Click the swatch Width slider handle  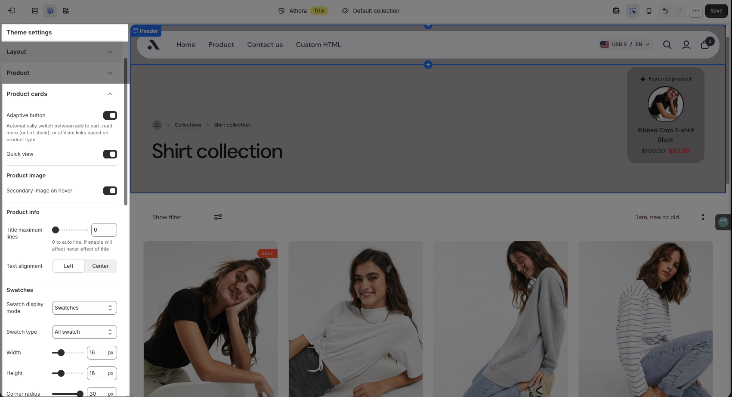(61, 353)
